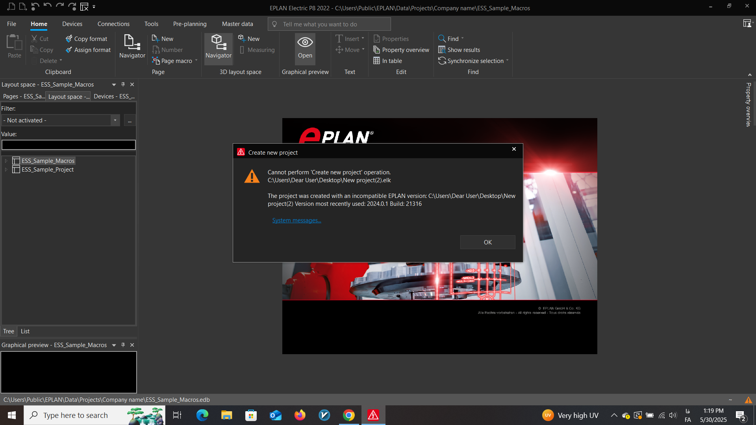Click the plain Undo arrow icon
Screen dimensions: 756x425
[x=48, y=6]
